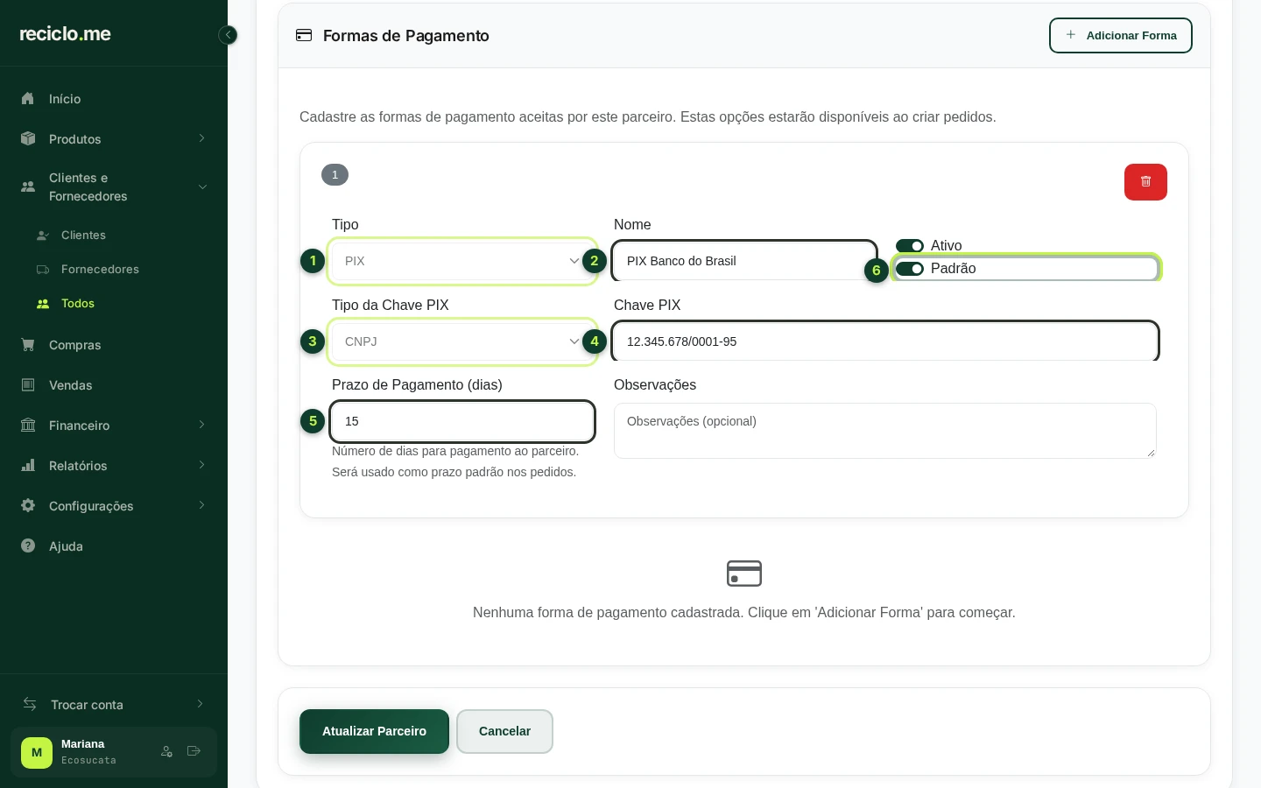The width and height of the screenshot is (1261, 788).
Task: Expand the Produtos submenu chevron
Action: 201,138
